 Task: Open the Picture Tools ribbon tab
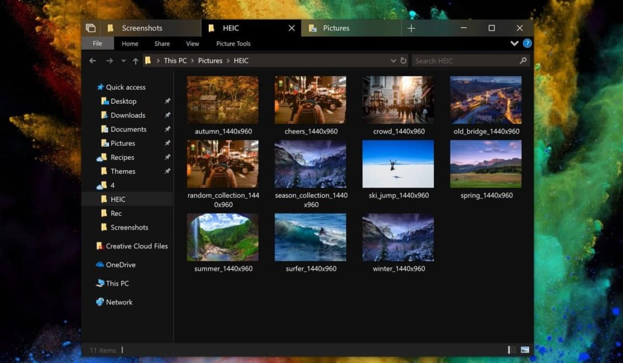click(233, 43)
